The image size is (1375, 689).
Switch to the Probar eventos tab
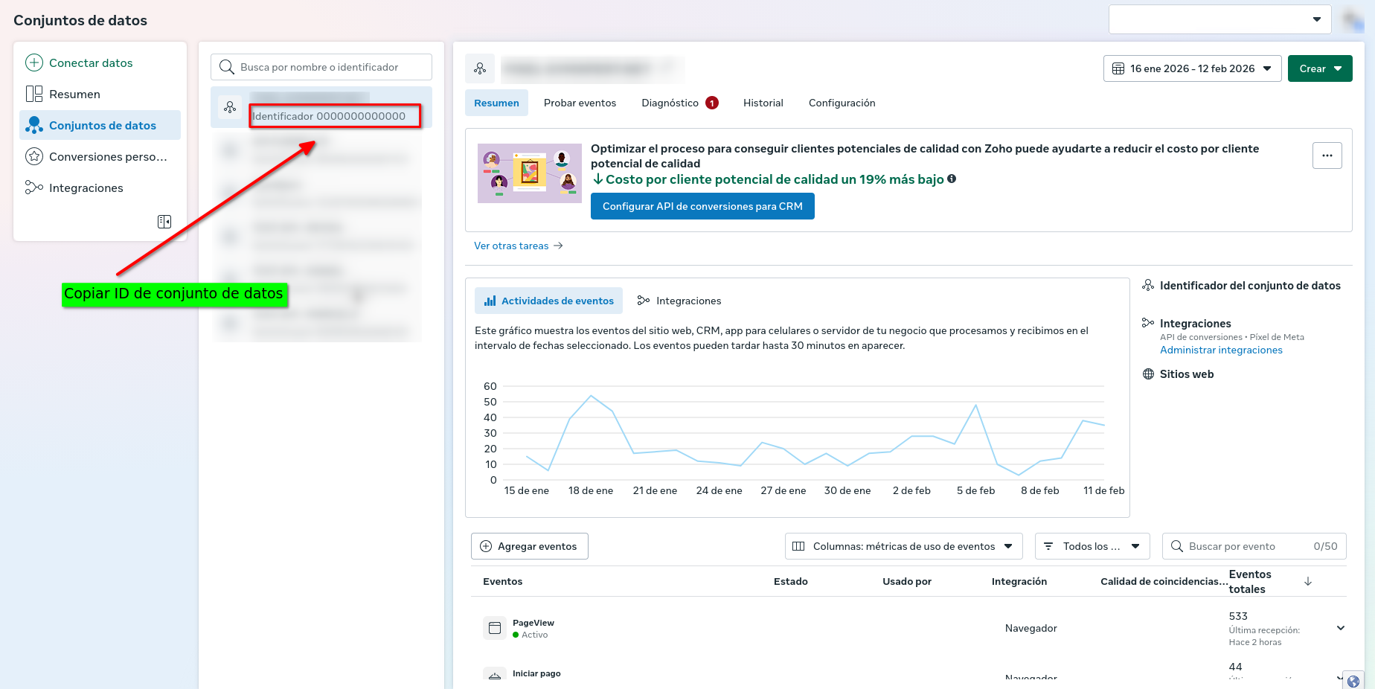[x=580, y=103]
